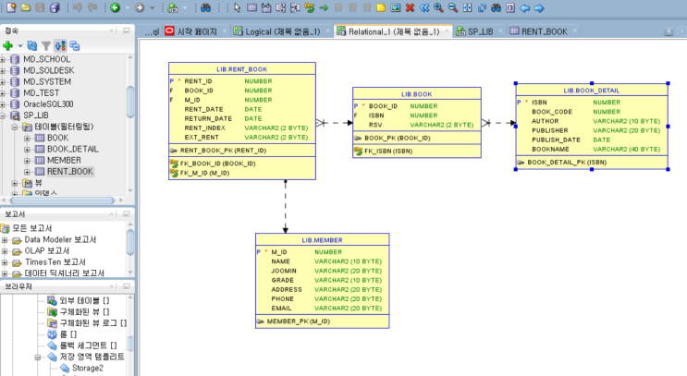Collapse the 테이블(필터링됨) folder

(x=15, y=127)
